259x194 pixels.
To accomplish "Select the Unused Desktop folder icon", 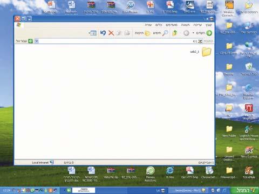I will click(x=229, y=154).
